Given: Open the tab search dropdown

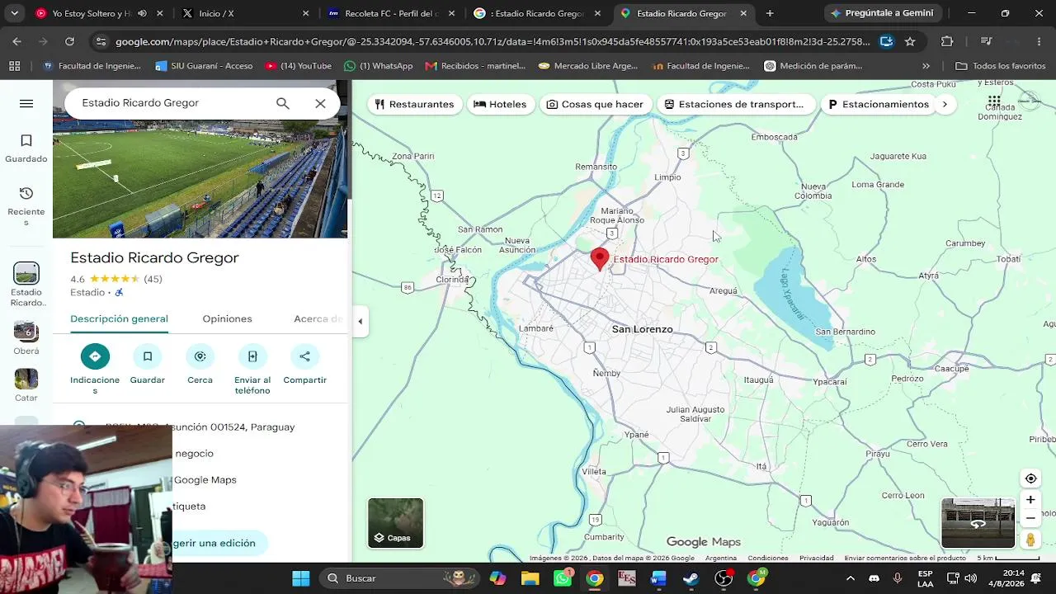Looking at the screenshot, I should (14, 13).
